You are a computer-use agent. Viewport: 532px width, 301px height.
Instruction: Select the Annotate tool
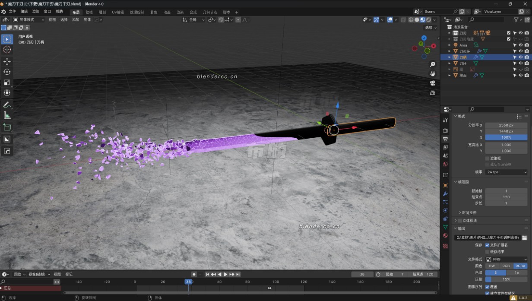pos(7,105)
